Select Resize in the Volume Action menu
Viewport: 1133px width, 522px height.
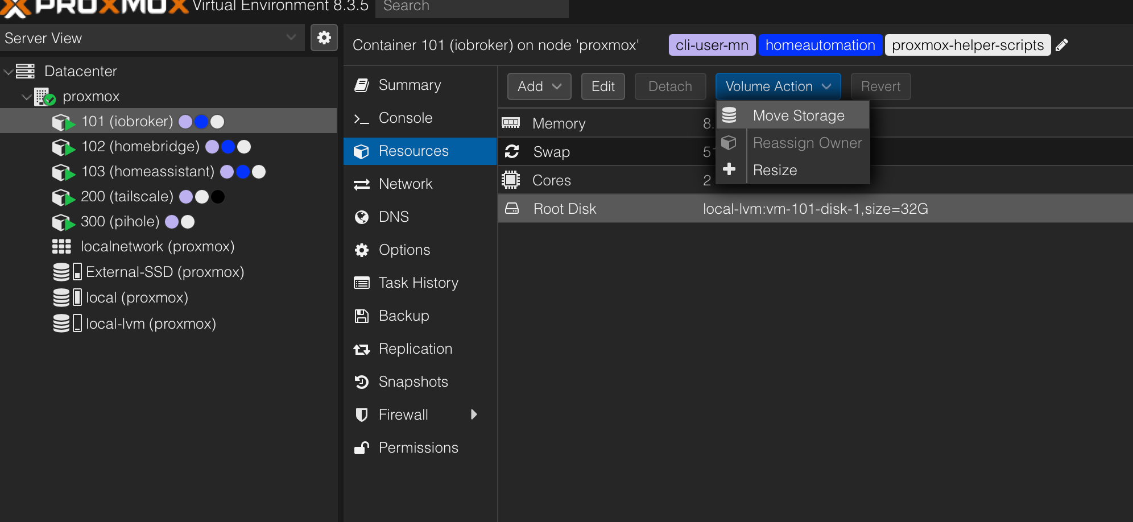point(775,170)
